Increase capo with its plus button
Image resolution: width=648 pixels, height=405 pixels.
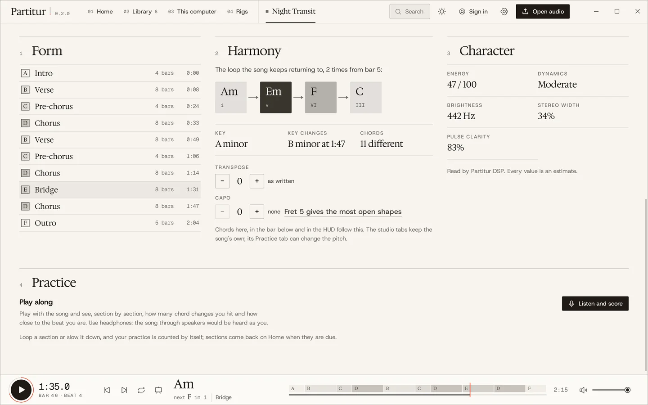click(x=257, y=211)
